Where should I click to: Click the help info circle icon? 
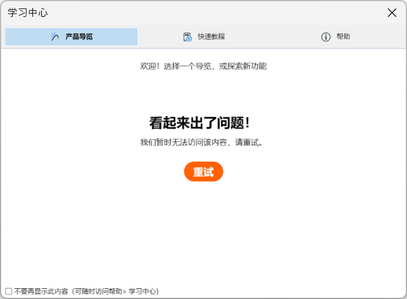pyautogui.click(x=326, y=37)
